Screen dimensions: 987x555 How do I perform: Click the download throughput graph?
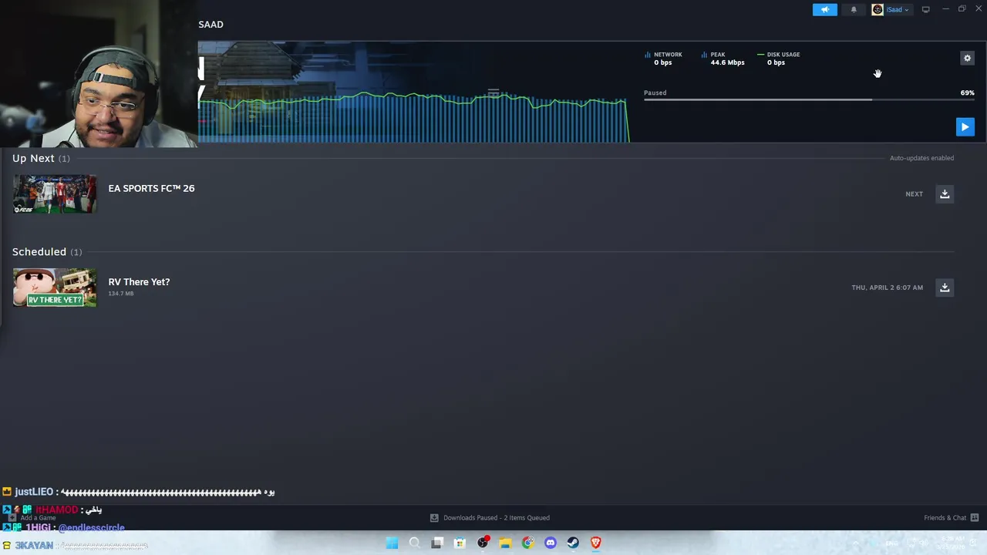click(x=413, y=116)
